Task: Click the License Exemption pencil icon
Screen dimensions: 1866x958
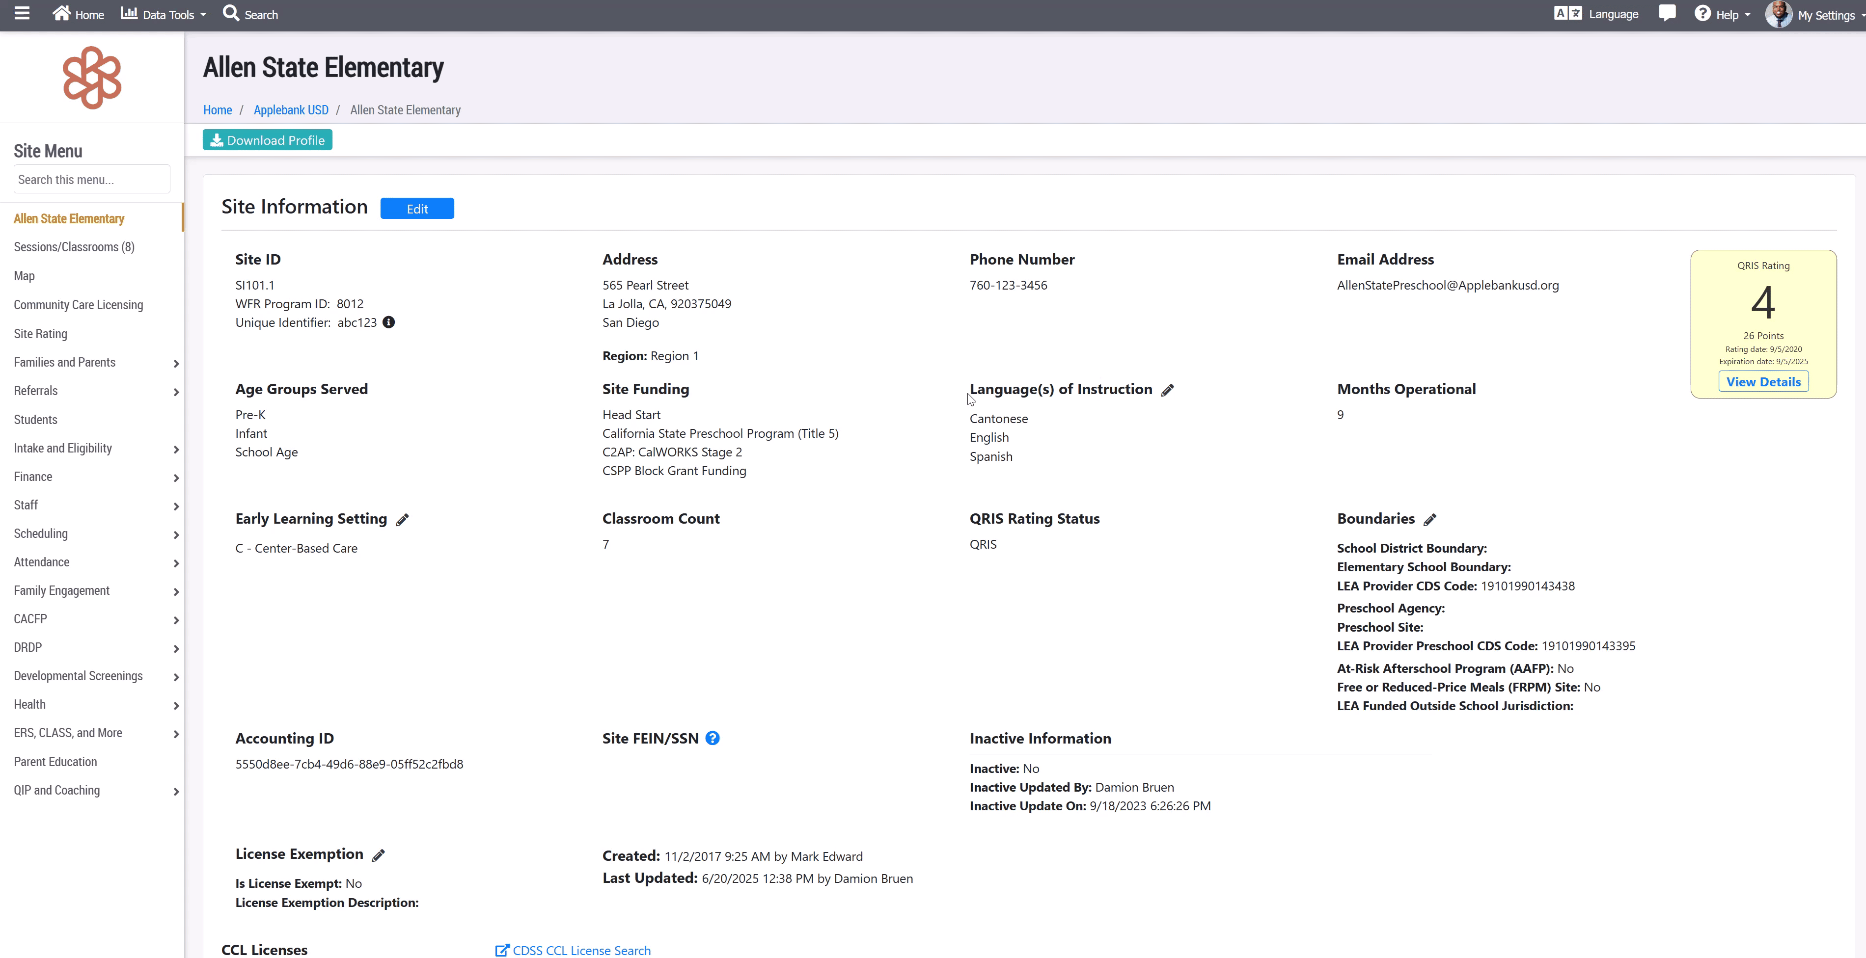Action: click(378, 856)
